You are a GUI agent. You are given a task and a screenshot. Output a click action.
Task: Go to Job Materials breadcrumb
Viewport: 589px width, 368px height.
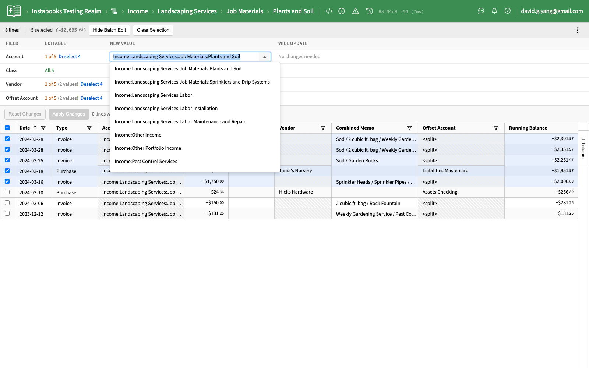coord(245,11)
